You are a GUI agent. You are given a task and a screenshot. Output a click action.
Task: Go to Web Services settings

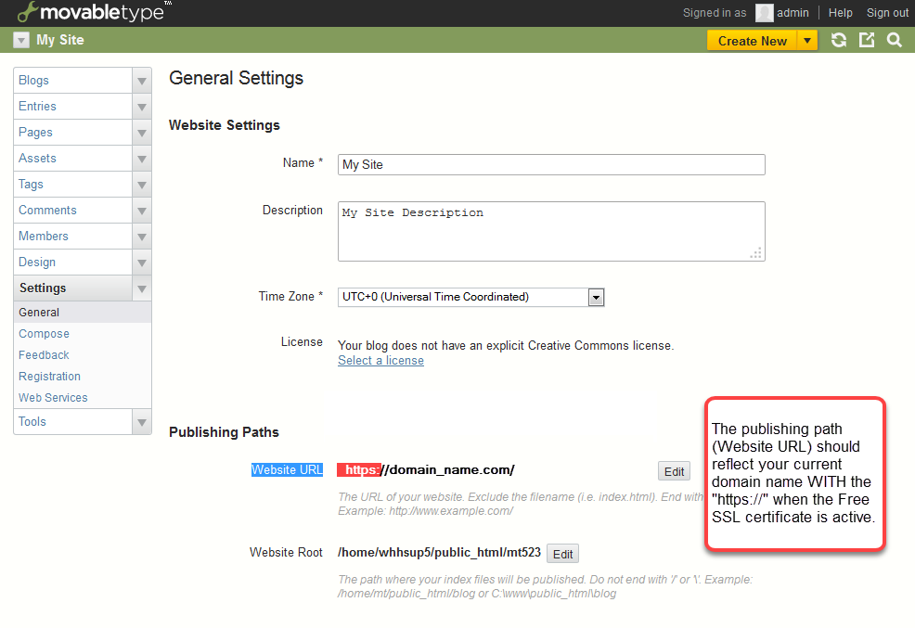(x=53, y=398)
